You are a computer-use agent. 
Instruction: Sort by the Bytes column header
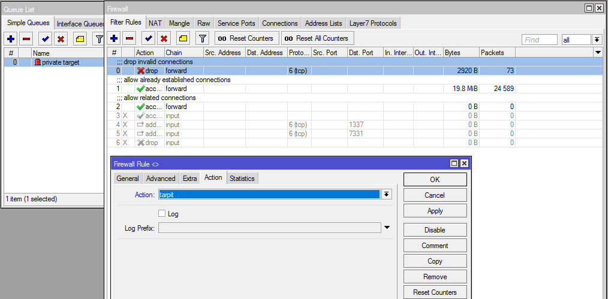pyautogui.click(x=462, y=53)
